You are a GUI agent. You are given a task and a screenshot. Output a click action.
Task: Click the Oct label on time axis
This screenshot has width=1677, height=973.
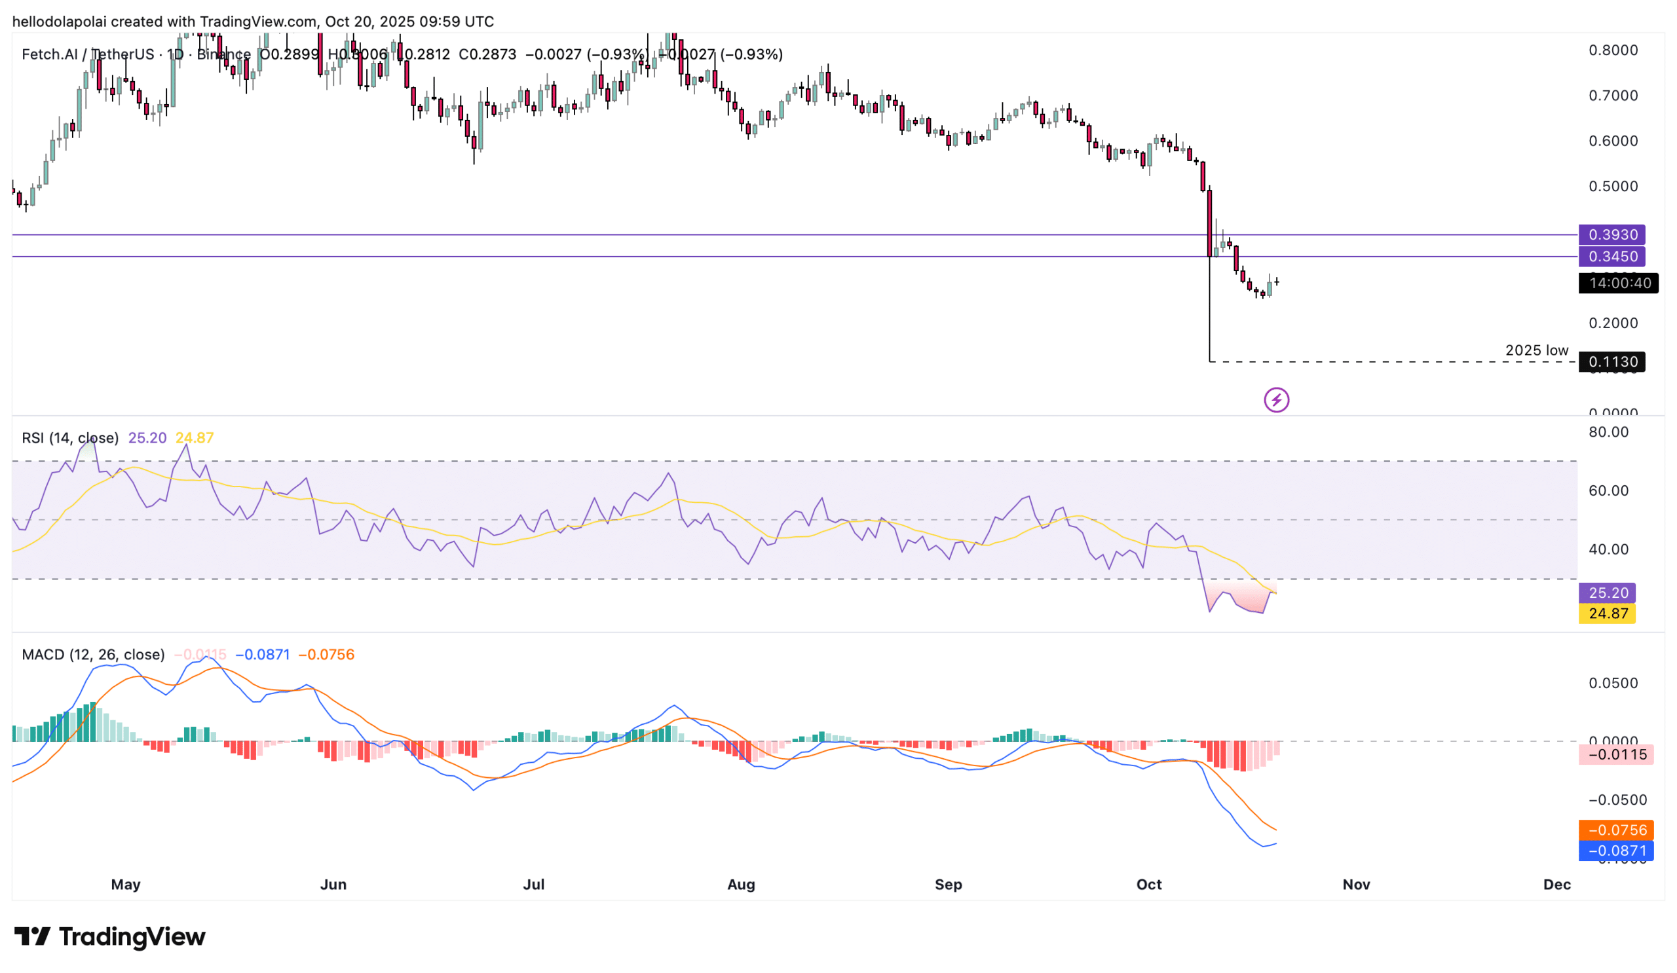coord(1148,885)
